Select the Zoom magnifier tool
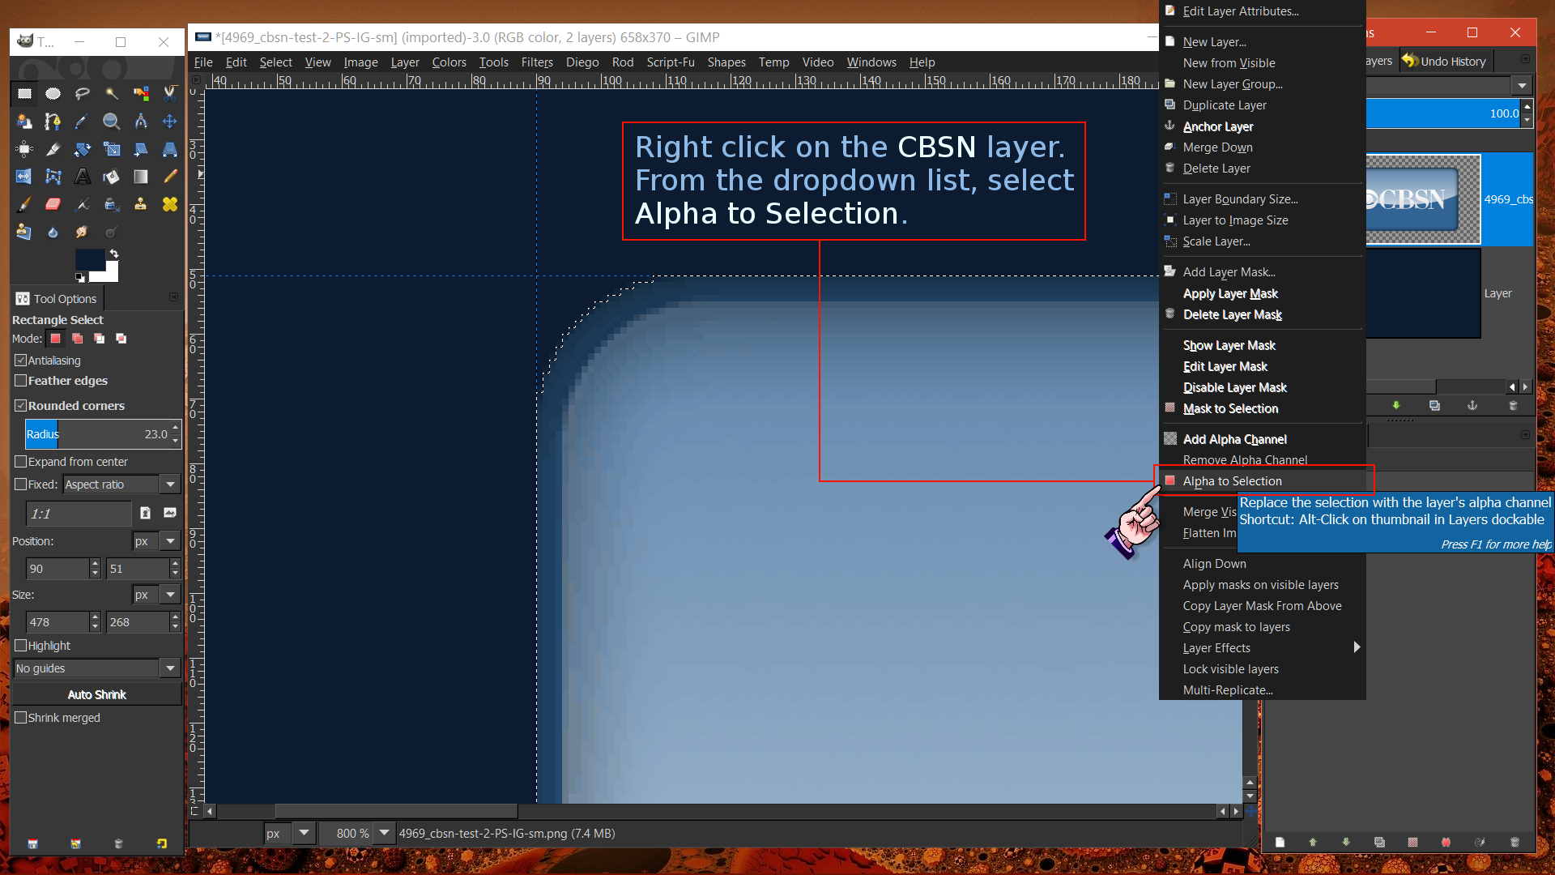The height and width of the screenshot is (875, 1555). pyautogui.click(x=112, y=122)
